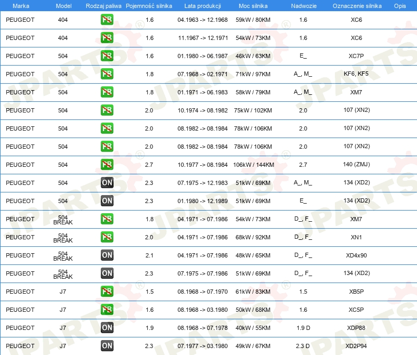Click the Nadwozie column header
Image resolution: width=417 pixels, height=355 pixels.
point(304,6)
